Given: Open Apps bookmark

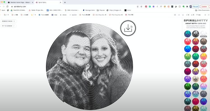Looking at the screenshot, I should click(x=3, y=10).
